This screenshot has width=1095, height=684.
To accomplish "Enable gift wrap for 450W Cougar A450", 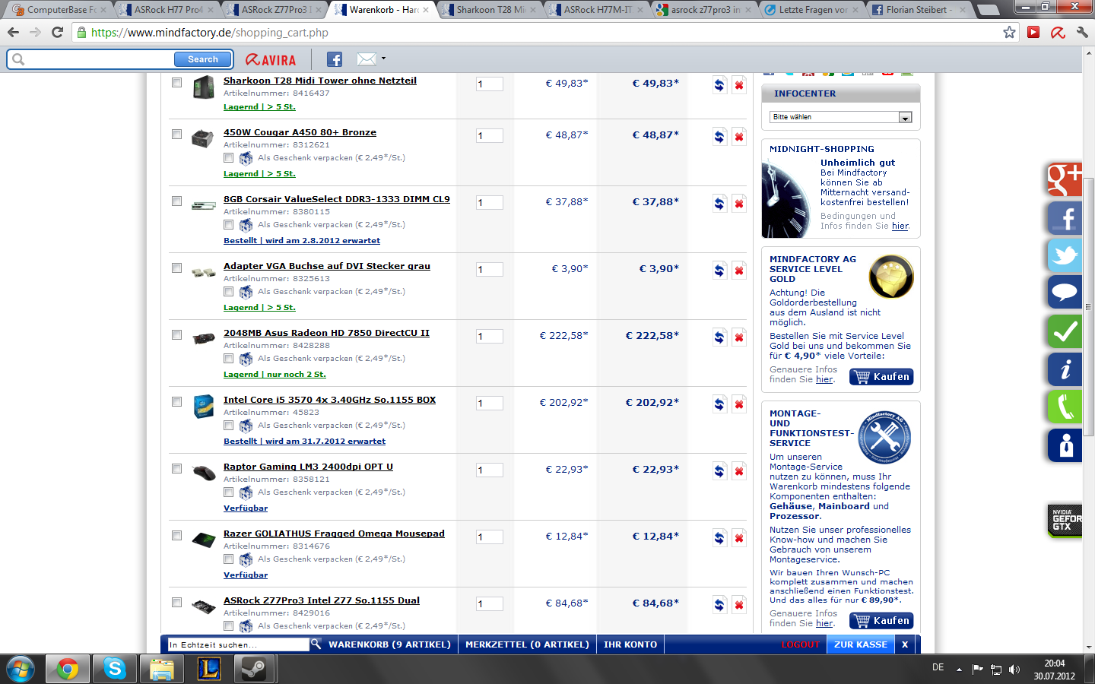I will [x=228, y=158].
